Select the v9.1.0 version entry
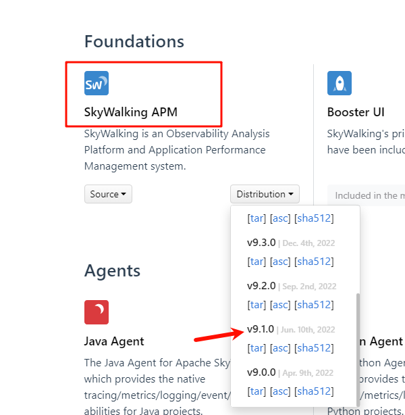The height and width of the screenshot is (415, 405). tap(261, 329)
